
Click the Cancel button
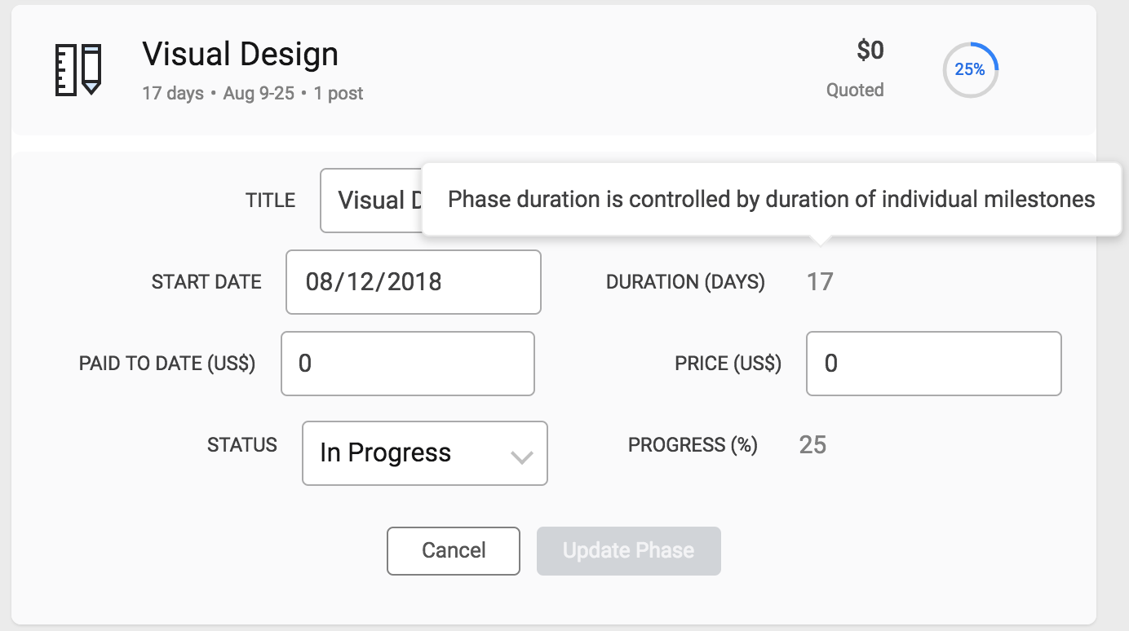point(453,551)
